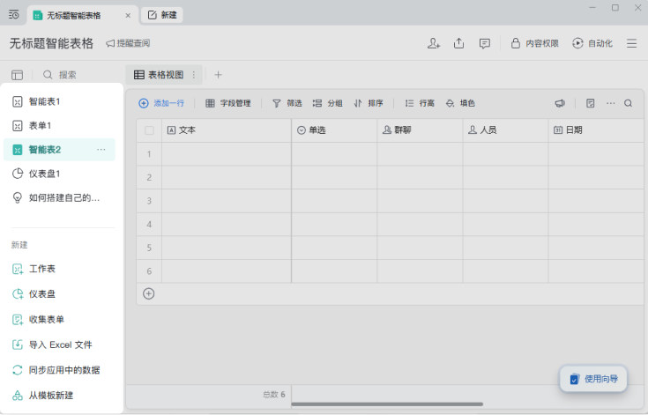648x415 pixels.
Task: Click 文本 cell in row 1
Action: click(x=227, y=154)
